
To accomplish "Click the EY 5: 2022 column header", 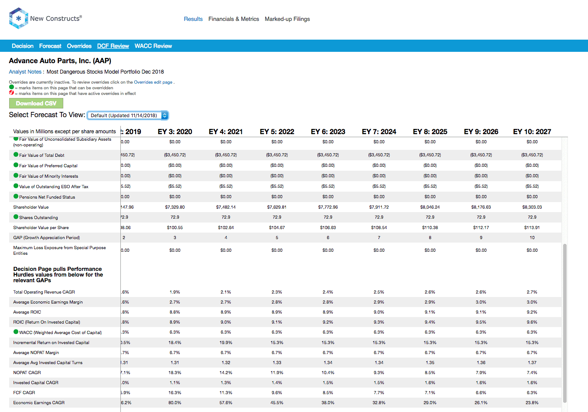I will 277,132.
